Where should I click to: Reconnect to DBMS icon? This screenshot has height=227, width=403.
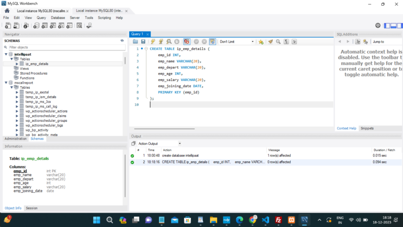(x=89, y=25)
